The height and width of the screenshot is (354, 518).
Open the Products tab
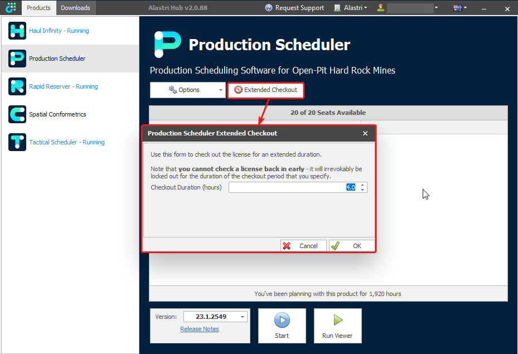coord(38,8)
